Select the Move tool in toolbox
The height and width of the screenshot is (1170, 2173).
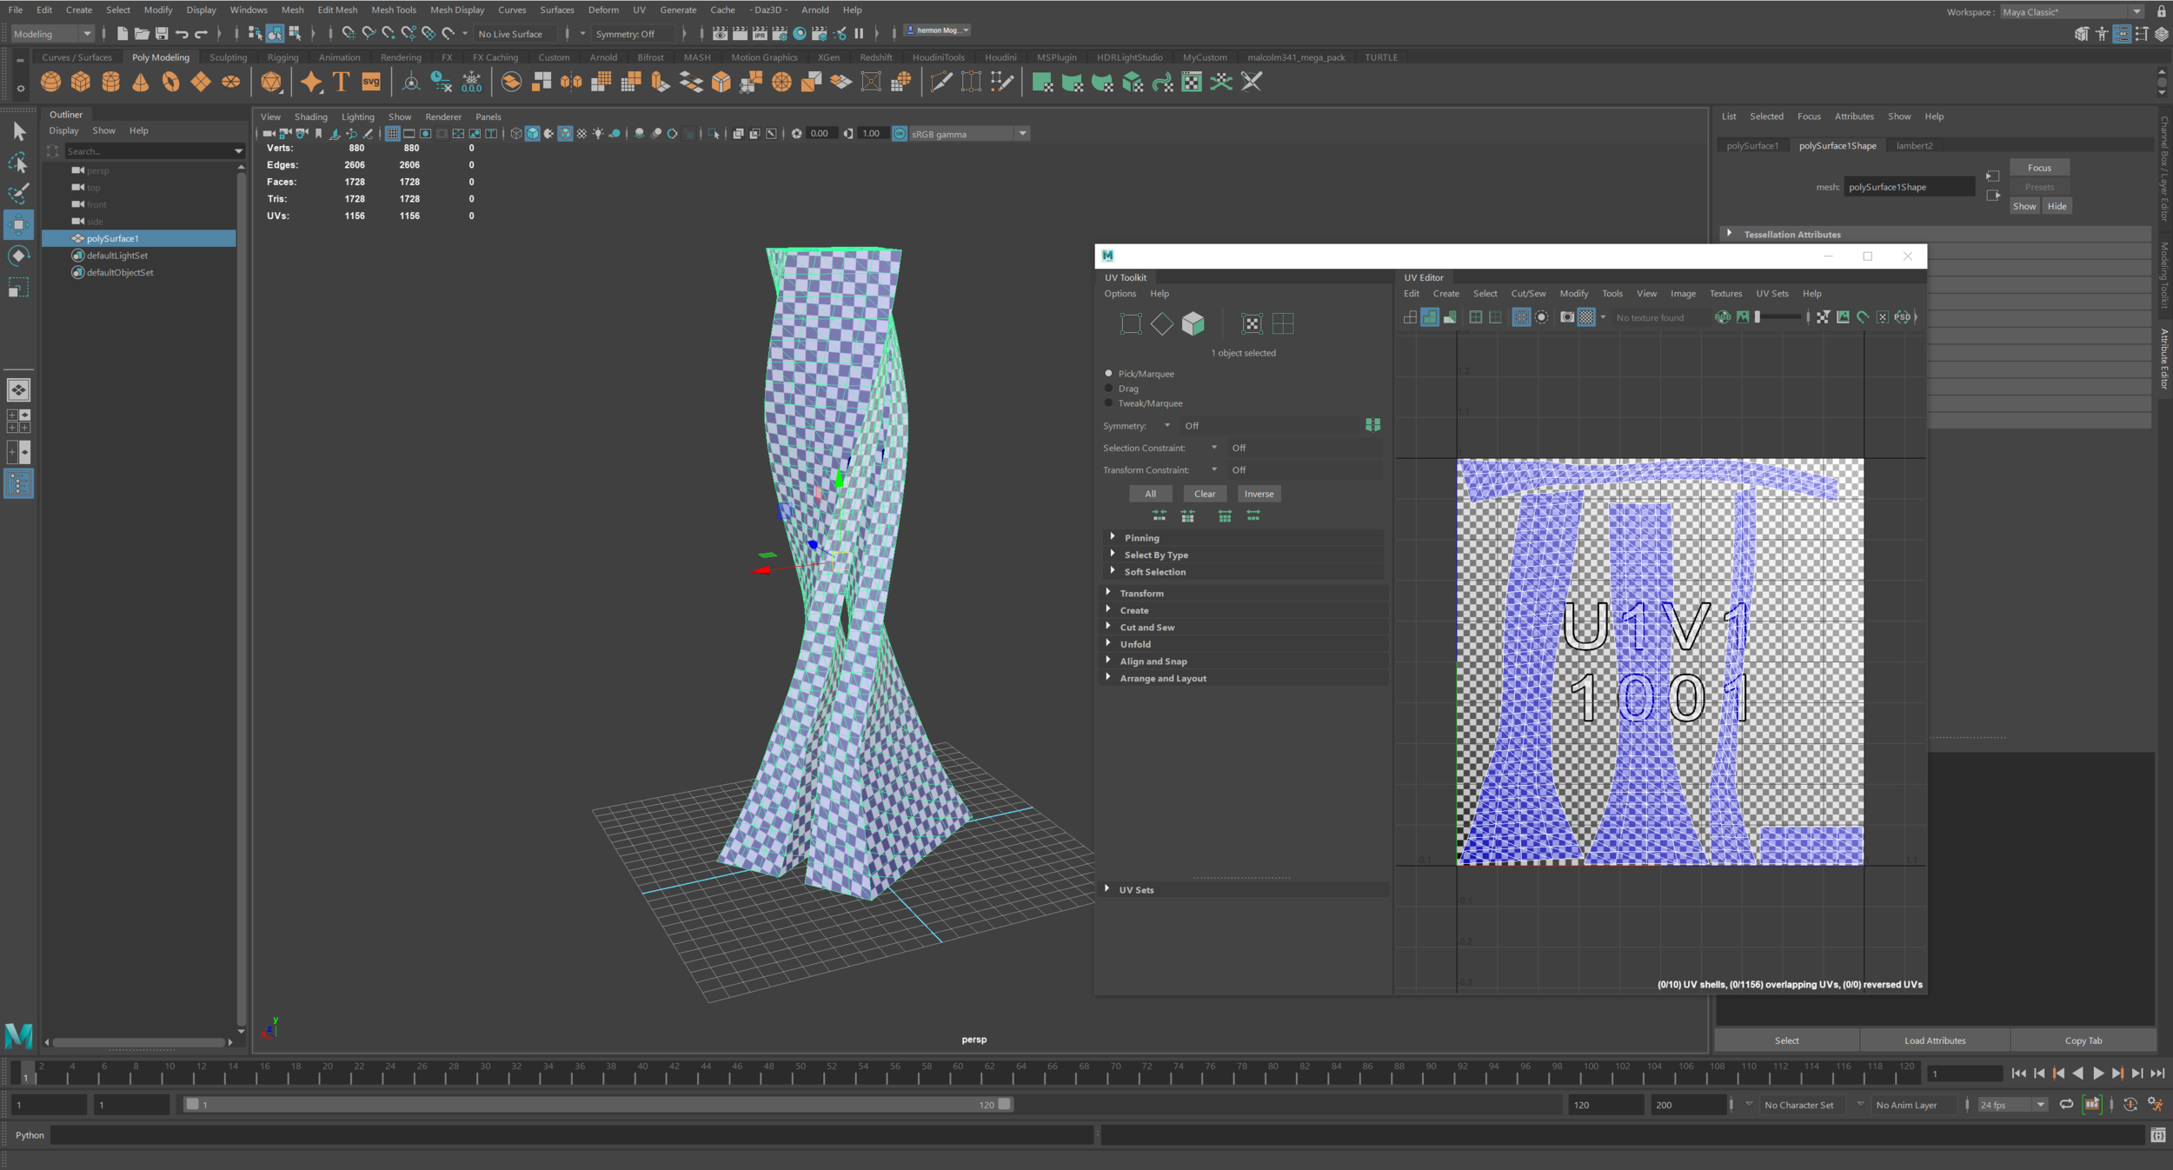18,224
